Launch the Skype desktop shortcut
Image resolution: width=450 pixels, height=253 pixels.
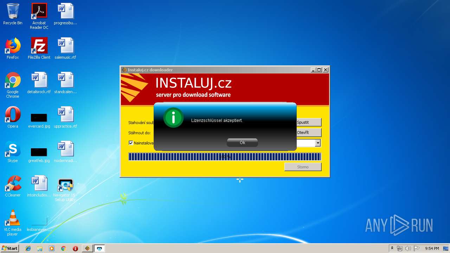coord(13,152)
